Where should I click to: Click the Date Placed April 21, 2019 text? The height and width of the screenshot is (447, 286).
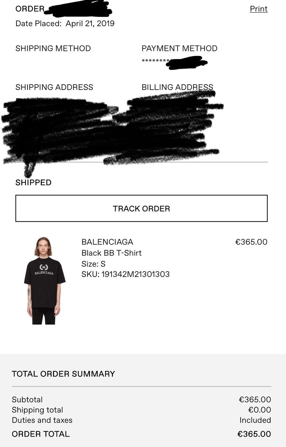(x=65, y=24)
